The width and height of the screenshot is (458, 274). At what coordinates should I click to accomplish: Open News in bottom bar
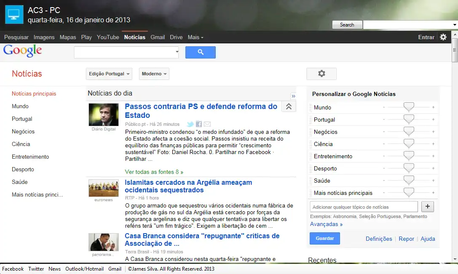pos(55,269)
